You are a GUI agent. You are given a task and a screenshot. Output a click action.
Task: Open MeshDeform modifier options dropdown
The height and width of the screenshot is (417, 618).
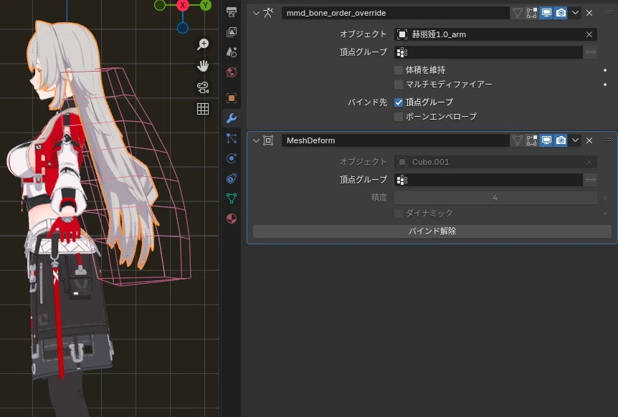(576, 140)
